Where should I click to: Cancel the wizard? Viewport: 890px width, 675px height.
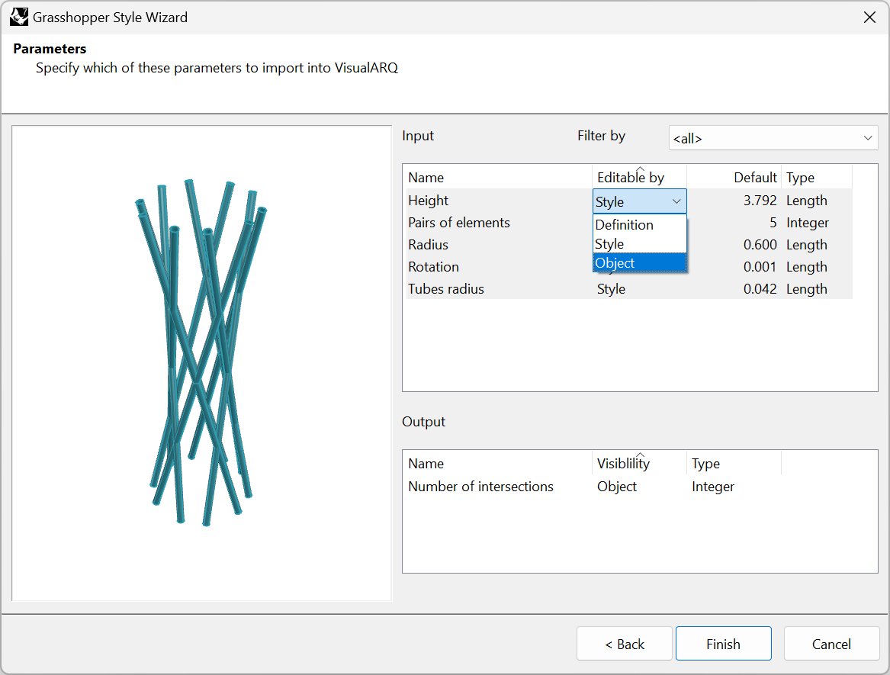click(x=831, y=644)
